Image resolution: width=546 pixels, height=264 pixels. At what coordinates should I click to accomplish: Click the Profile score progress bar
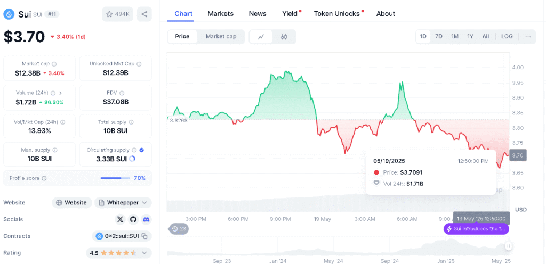(116, 178)
